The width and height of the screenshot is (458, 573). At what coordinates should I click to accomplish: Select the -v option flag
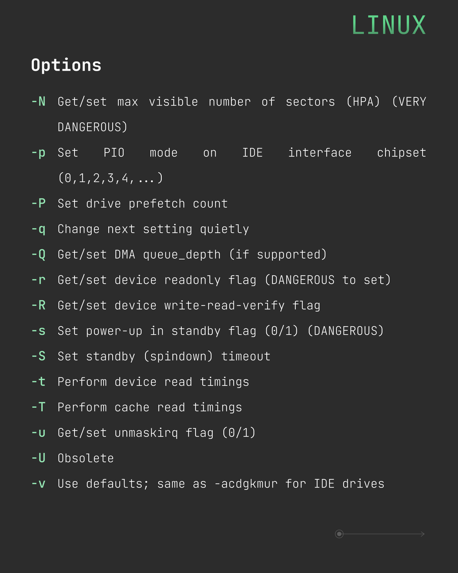(39, 484)
